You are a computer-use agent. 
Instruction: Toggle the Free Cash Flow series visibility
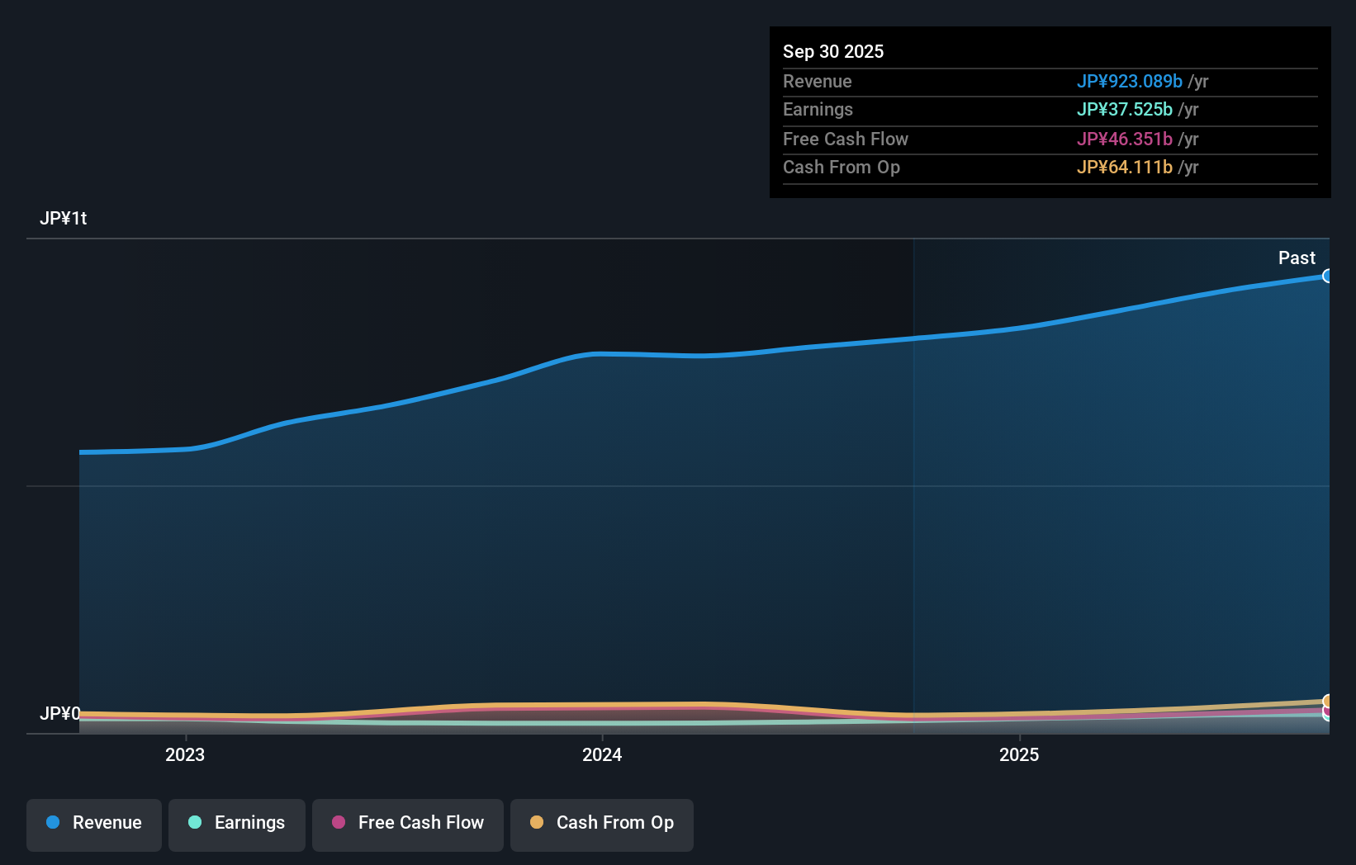pos(407,823)
